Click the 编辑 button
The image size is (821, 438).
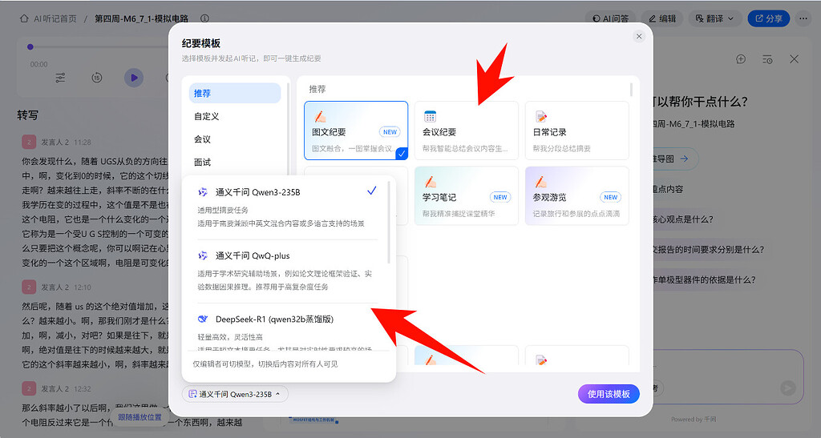[x=662, y=18]
